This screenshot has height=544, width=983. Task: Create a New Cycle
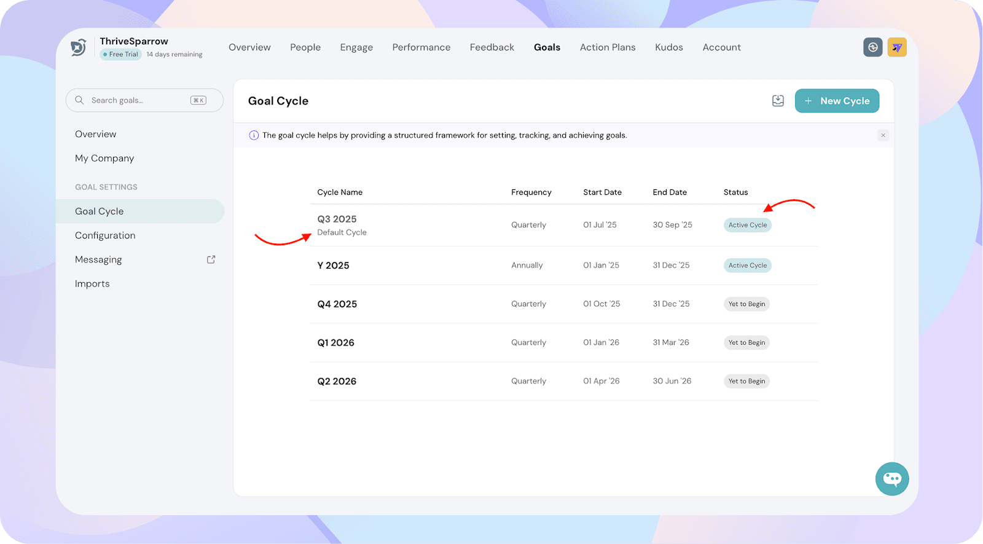(x=837, y=101)
